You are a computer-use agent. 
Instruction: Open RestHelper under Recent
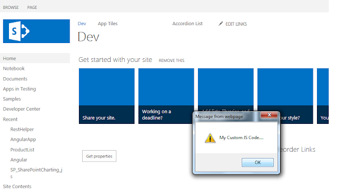[x=22, y=129]
